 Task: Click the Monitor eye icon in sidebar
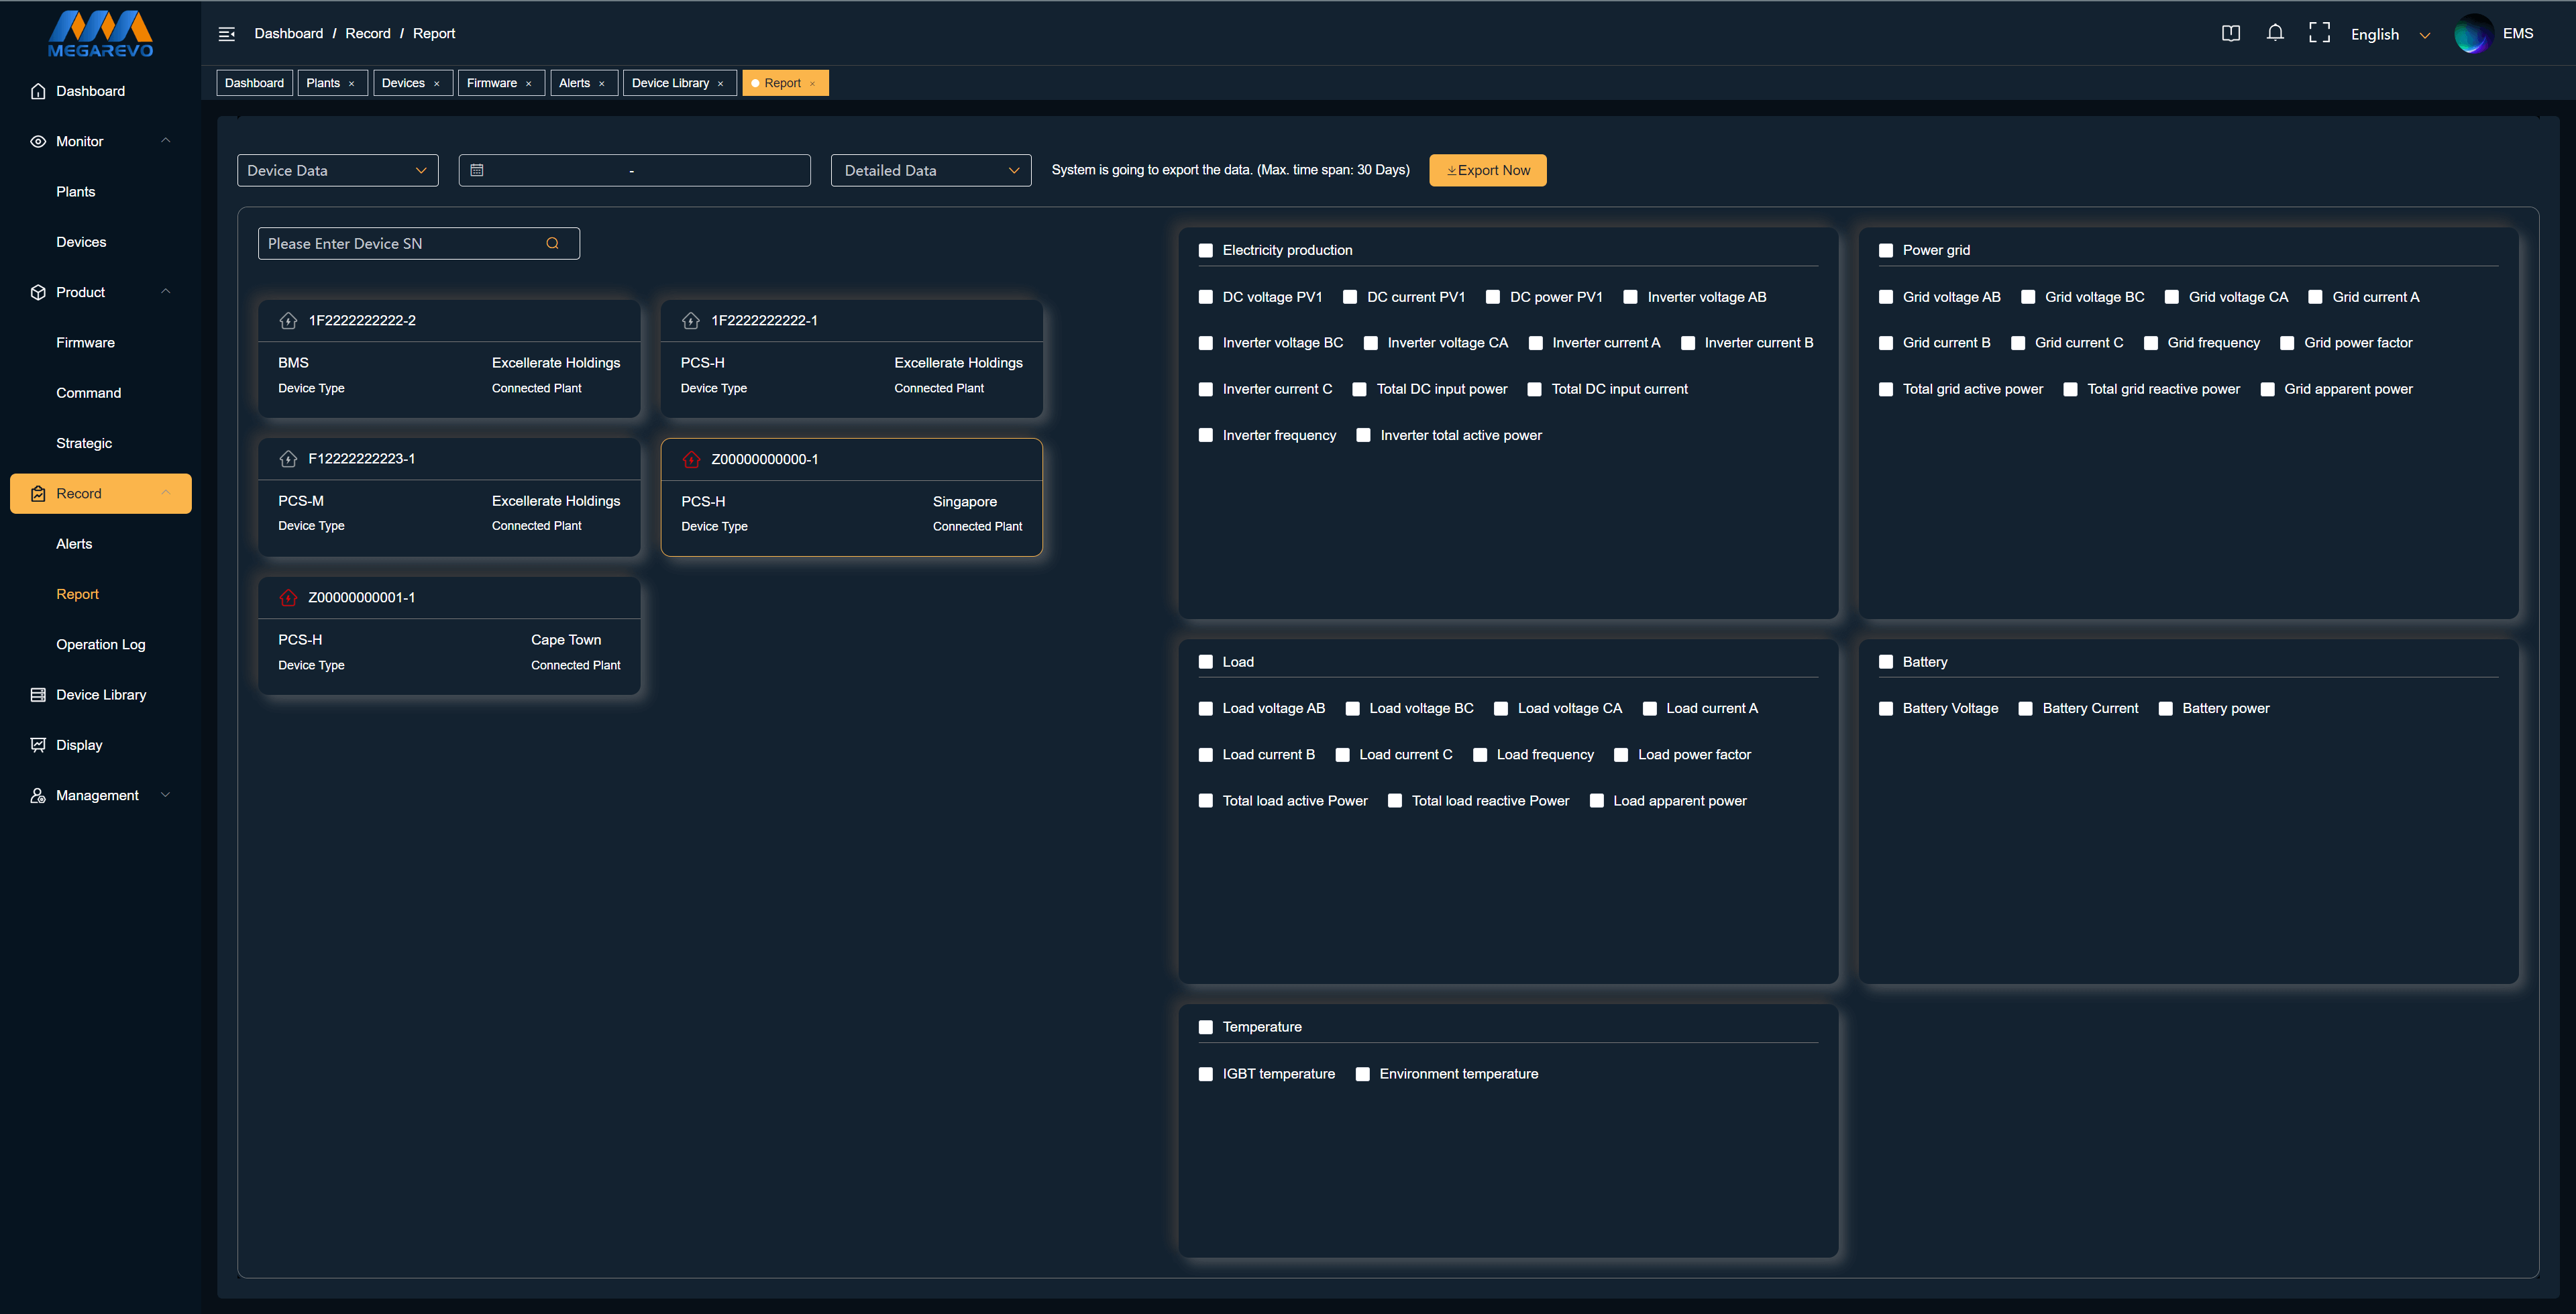38,141
